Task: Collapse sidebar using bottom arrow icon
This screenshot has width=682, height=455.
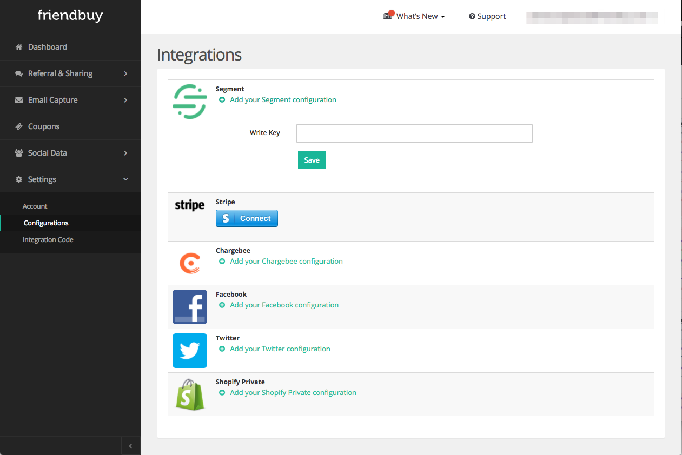Action: (130, 446)
